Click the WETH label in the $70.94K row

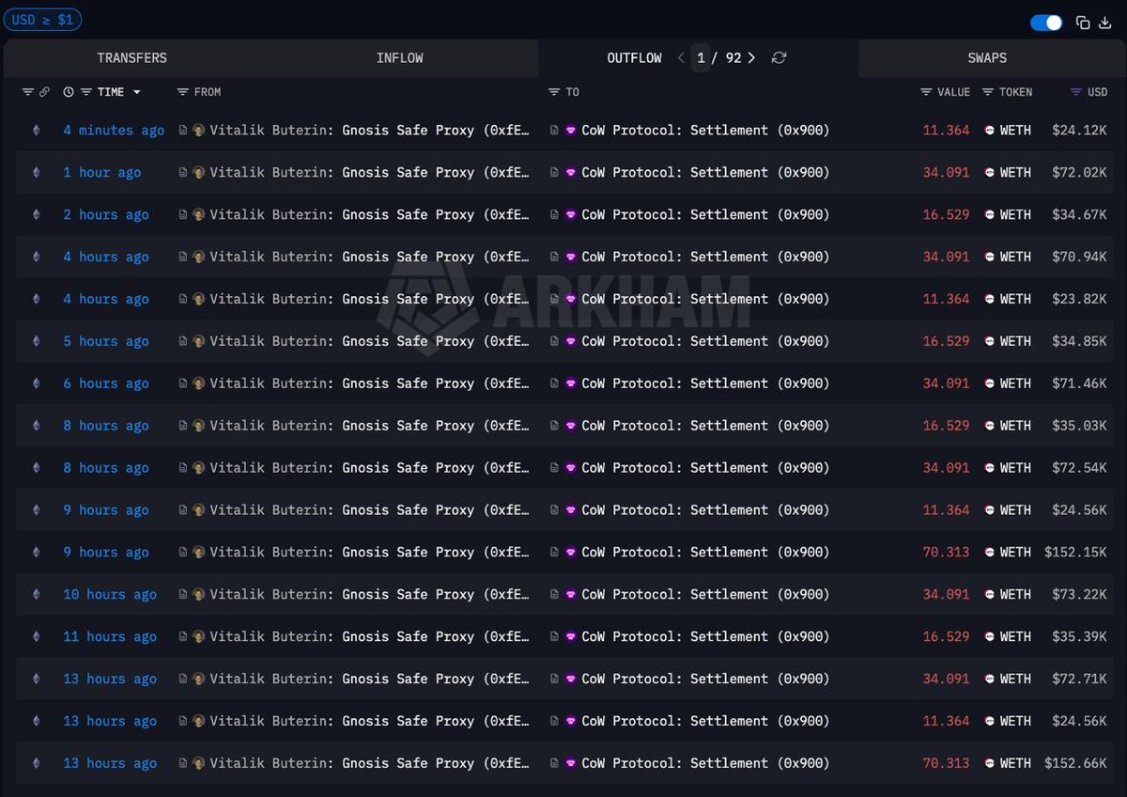(x=1015, y=258)
